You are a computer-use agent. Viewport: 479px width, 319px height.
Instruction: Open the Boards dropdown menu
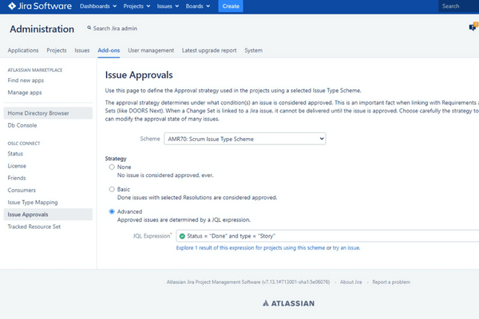pyautogui.click(x=198, y=6)
